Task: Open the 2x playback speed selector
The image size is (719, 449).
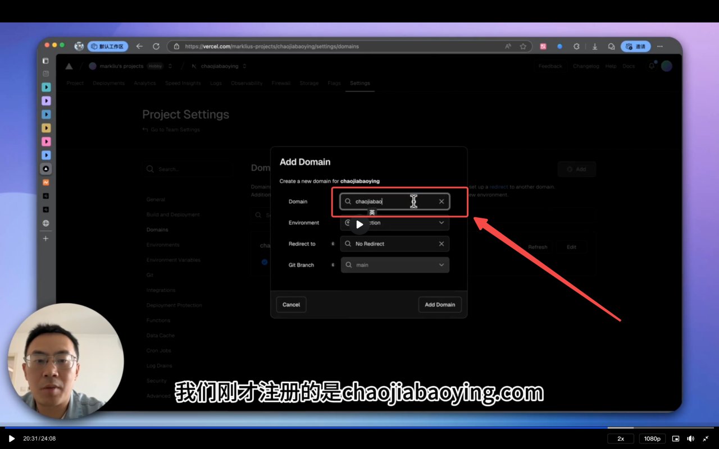Action: 621,438
